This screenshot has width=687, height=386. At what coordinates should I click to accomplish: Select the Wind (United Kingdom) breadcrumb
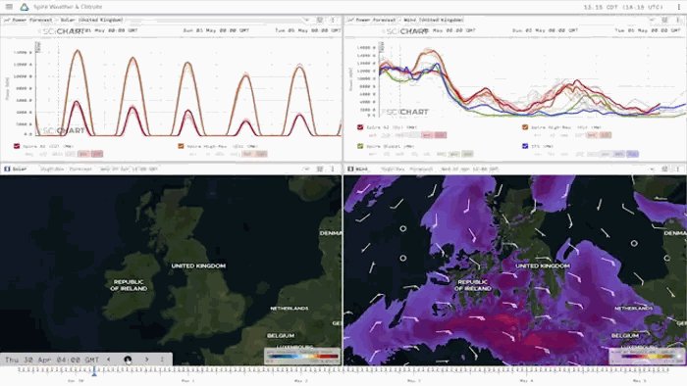pyautogui.click(x=434, y=21)
